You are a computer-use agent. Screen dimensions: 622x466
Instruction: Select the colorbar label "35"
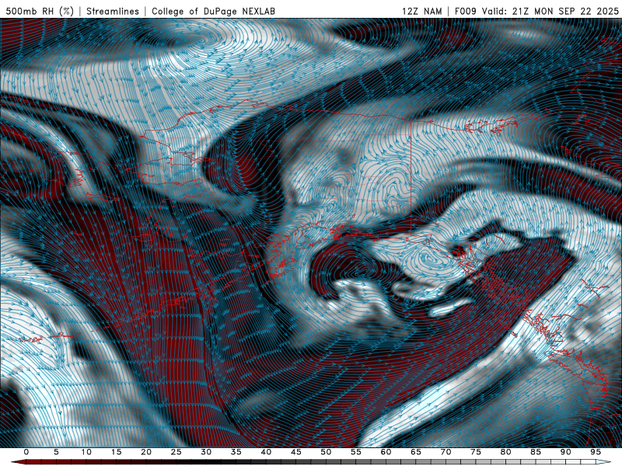coord(236,452)
